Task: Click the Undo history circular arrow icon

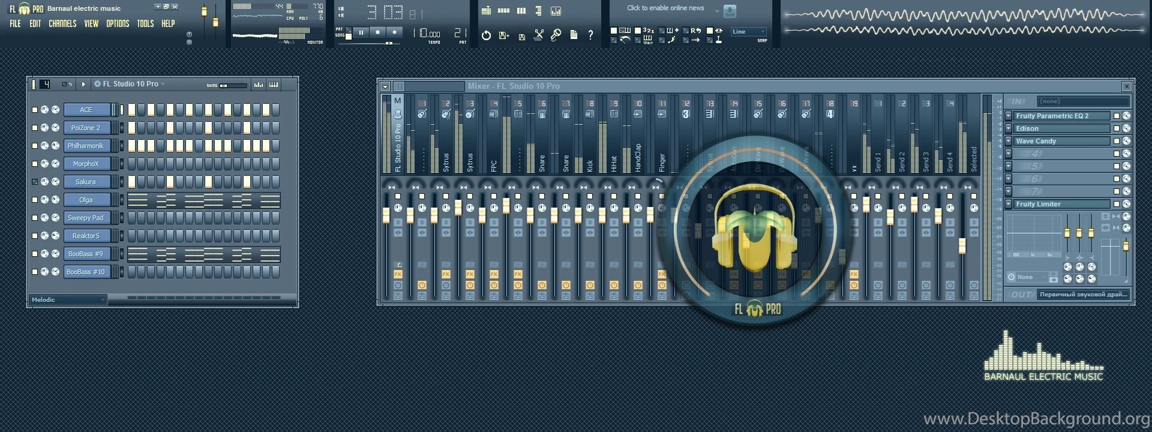Action: coord(487,35)
